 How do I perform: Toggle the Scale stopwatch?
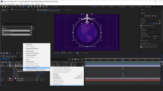coord(14,73)
